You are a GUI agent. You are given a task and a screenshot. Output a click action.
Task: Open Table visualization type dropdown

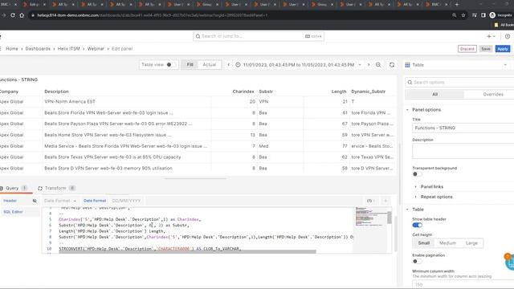(x=458, y=65)
